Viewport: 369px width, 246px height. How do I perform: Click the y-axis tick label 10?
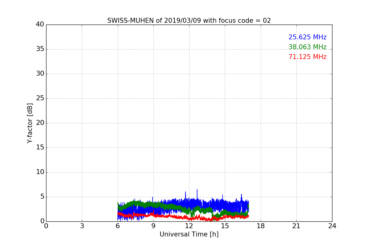point(40,172)
